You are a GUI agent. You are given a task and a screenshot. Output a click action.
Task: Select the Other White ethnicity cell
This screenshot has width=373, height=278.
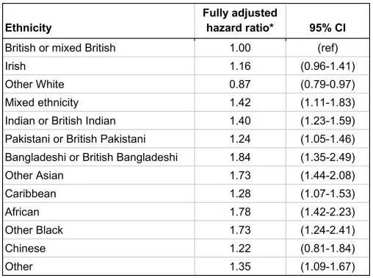coord(35,85)
